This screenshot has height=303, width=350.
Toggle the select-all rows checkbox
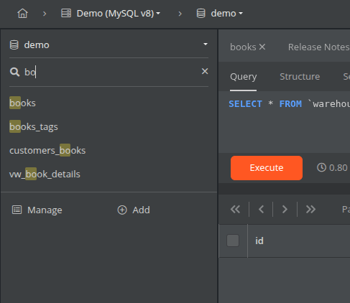point(233,241)
